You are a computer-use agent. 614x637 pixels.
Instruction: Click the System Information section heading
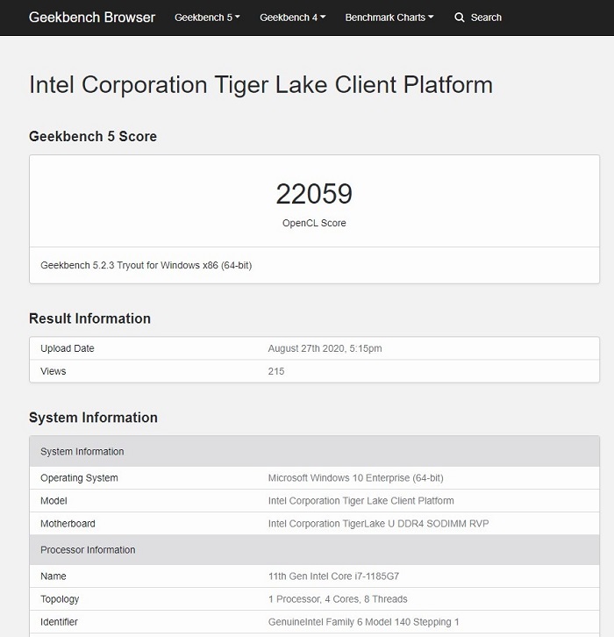click(x=93, y=418)
